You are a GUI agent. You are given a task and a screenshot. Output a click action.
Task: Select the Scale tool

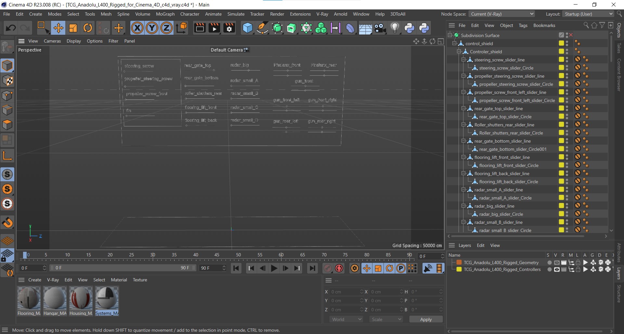click(x=73, y=28)
